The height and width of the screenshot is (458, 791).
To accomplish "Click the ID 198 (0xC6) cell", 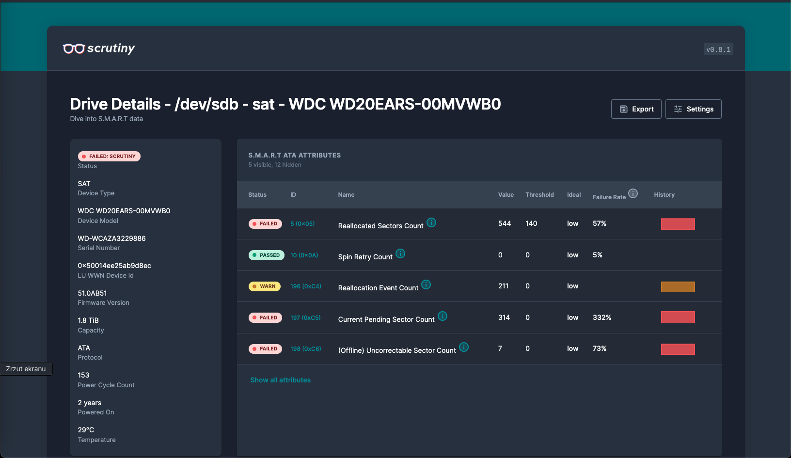I will click(306, 349).
